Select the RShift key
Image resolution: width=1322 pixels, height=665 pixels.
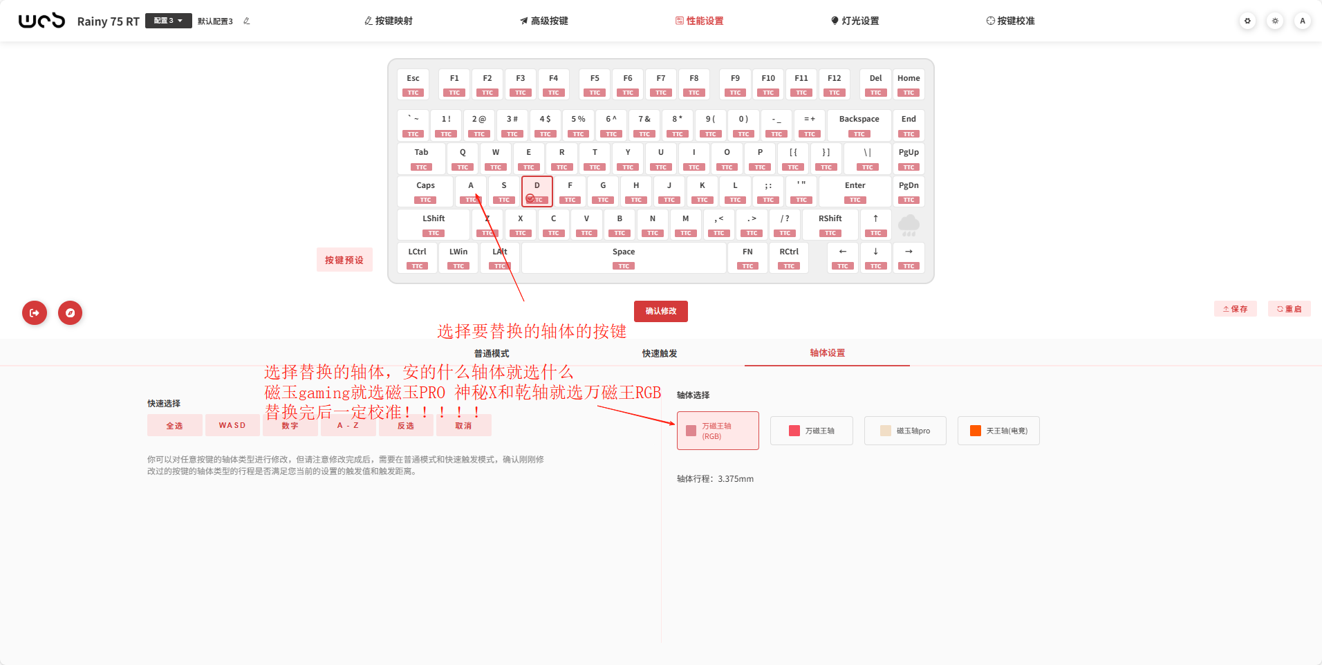click(x=830, y=225)
